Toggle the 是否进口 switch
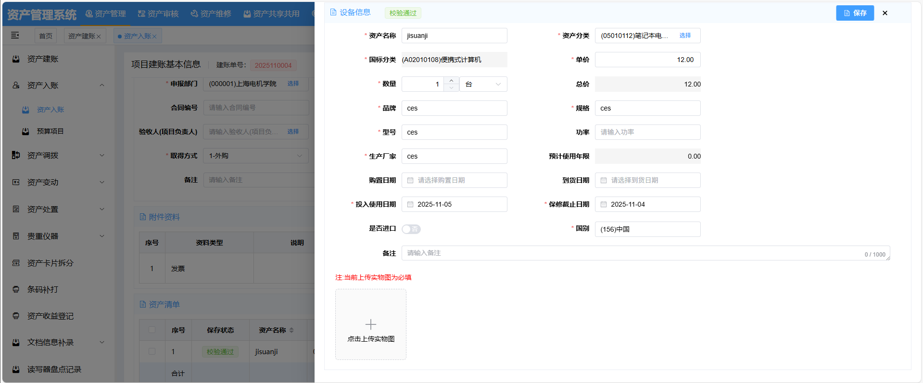Viewport: 923px width, 383px height. (411, 229)
